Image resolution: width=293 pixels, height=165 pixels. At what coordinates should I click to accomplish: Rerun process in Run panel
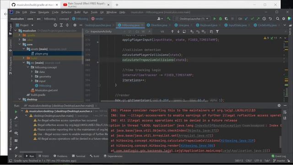coord(16,112)
